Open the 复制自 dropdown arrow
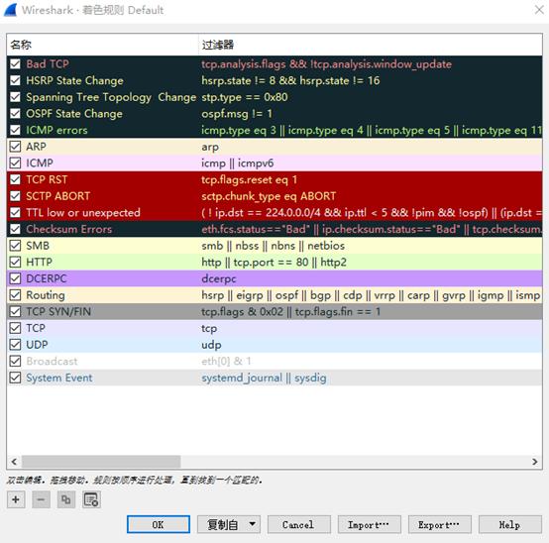The image size is (549, 543). [x=252, y=524]
